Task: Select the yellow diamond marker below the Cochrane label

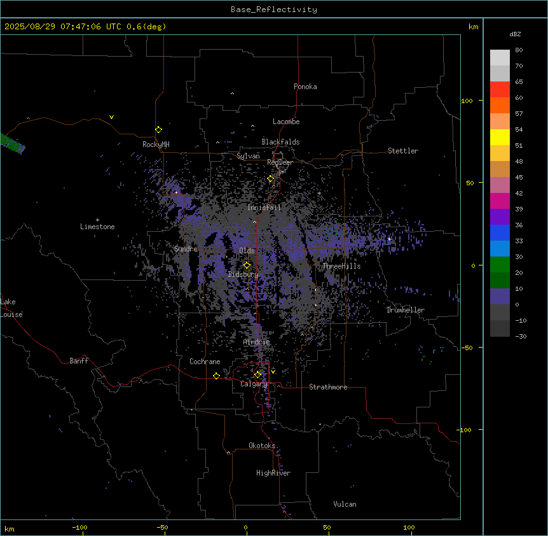Action: click(216, 376)
